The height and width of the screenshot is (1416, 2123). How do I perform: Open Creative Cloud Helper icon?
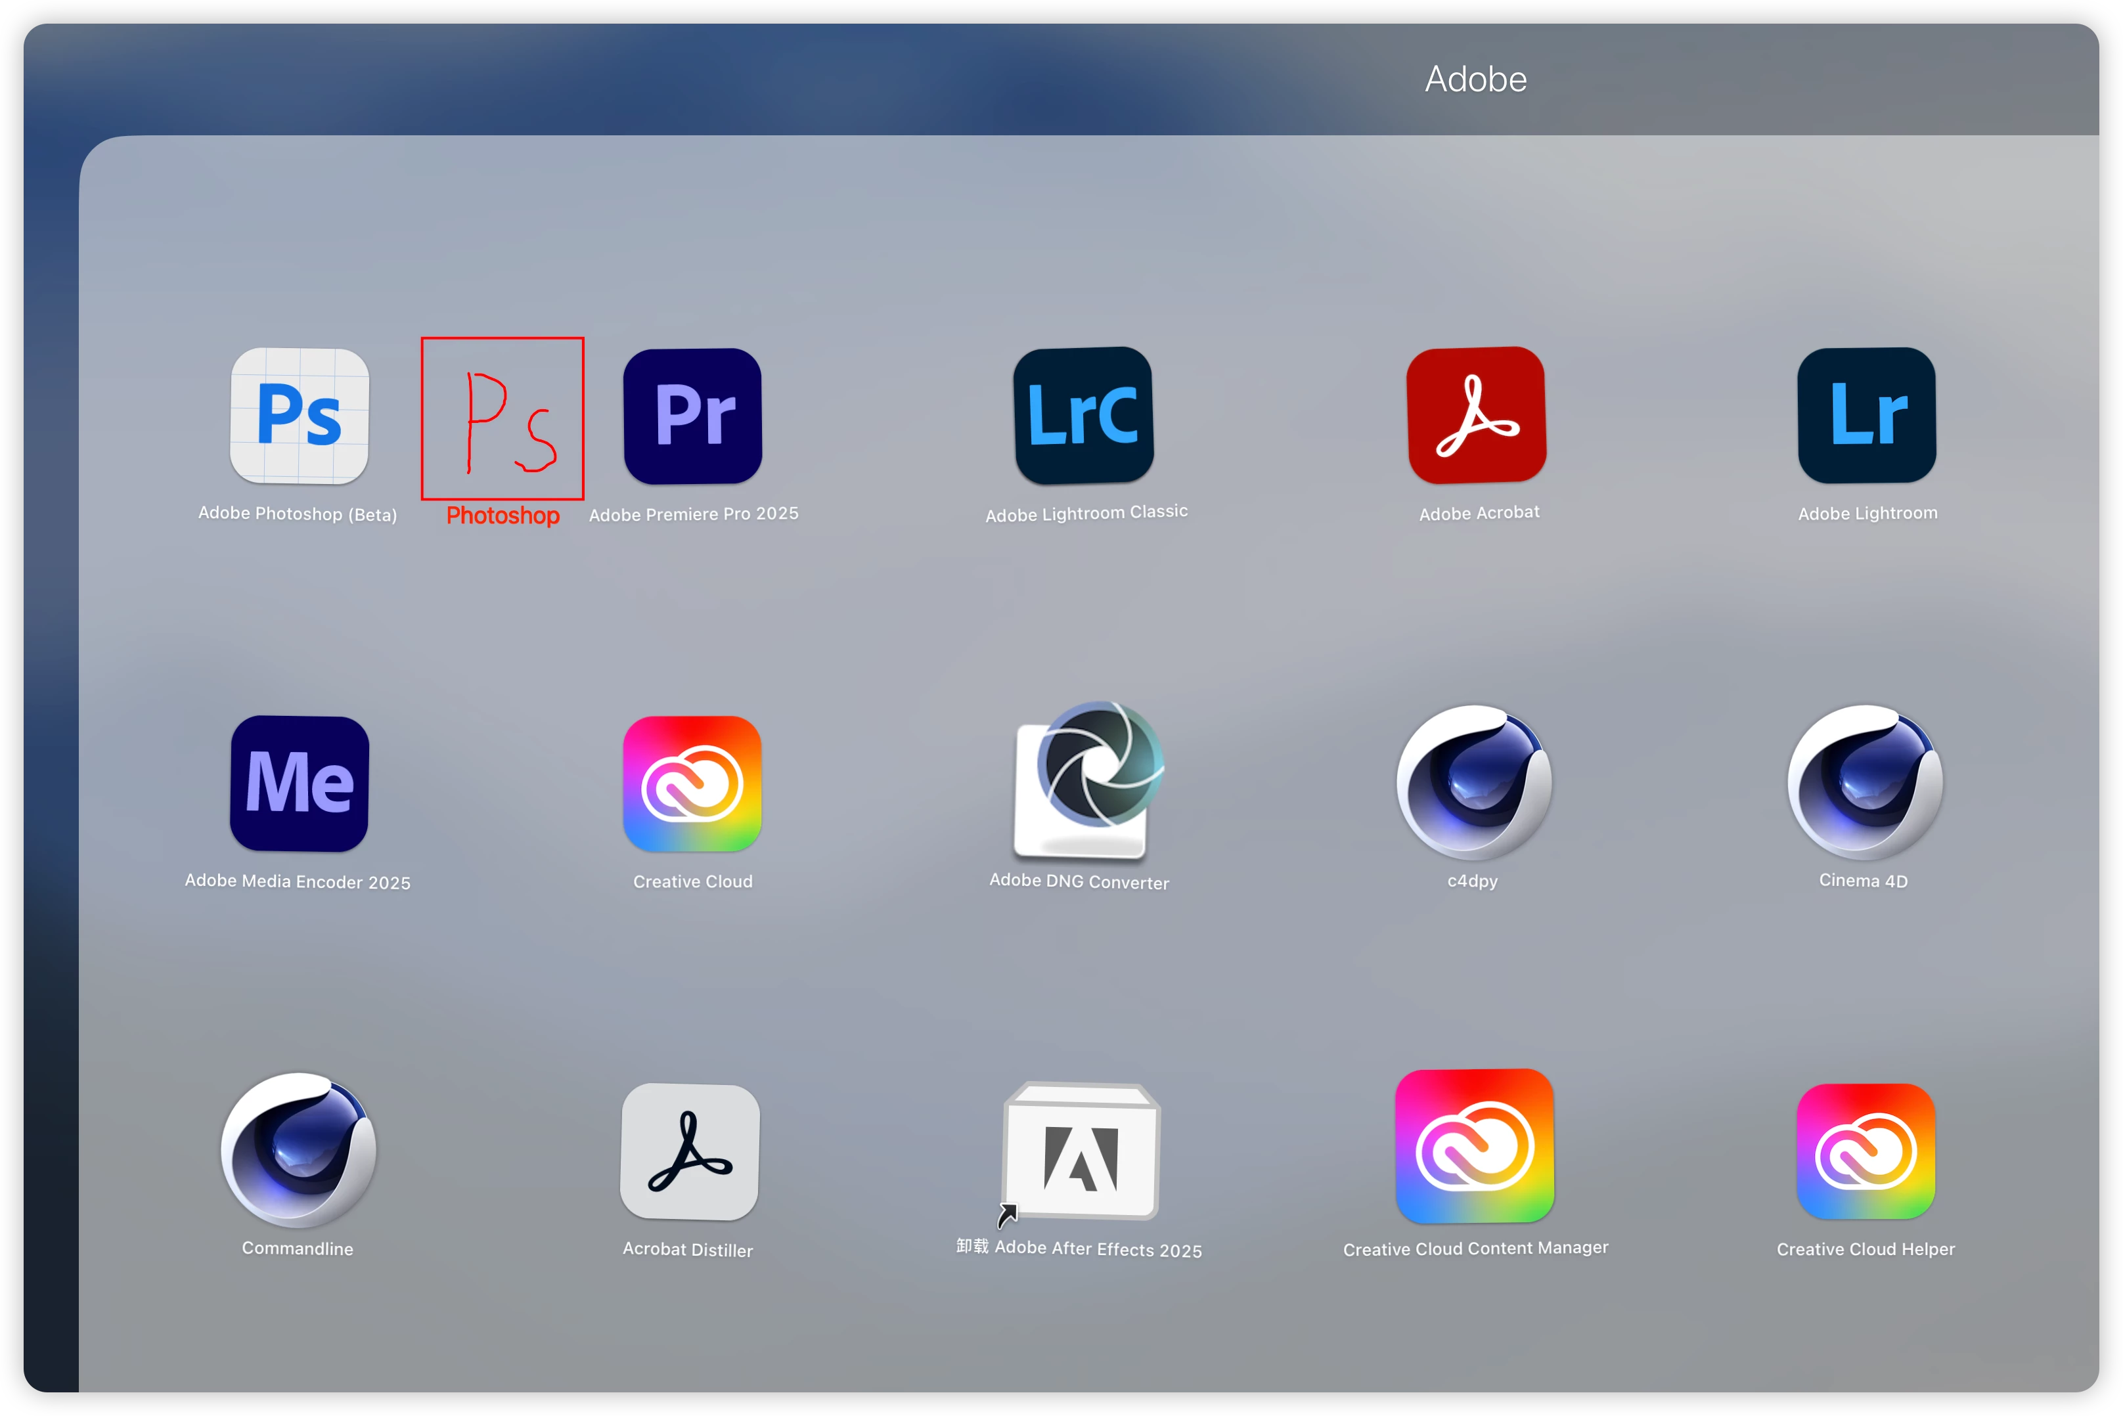(1866, 1151)
